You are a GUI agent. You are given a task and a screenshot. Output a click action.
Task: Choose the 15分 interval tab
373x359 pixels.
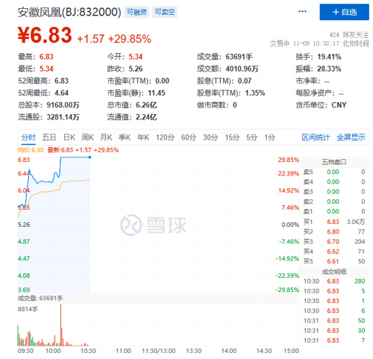click(x=232, y=137)
